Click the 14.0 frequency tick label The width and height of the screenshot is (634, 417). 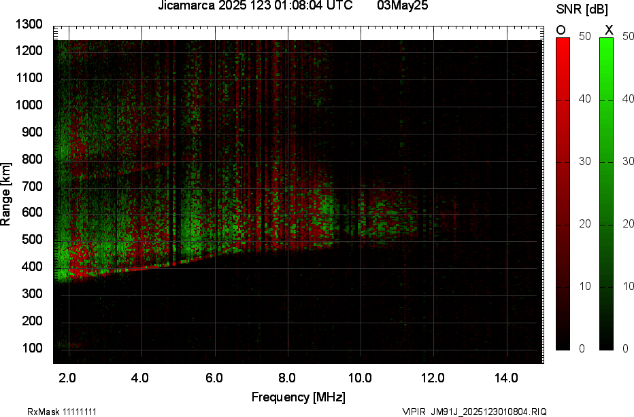(x=506, y=378)
